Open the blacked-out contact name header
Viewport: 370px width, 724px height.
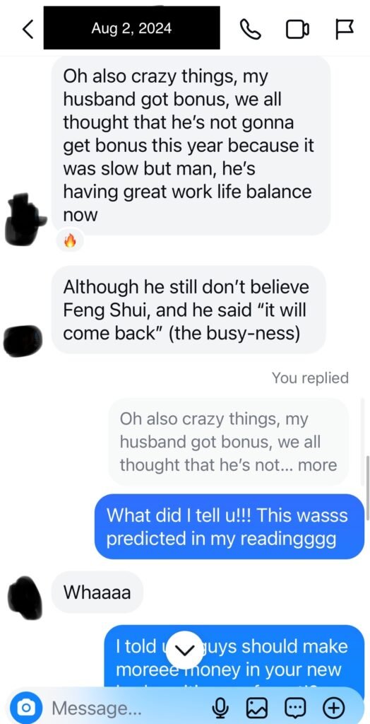point(131,28)
